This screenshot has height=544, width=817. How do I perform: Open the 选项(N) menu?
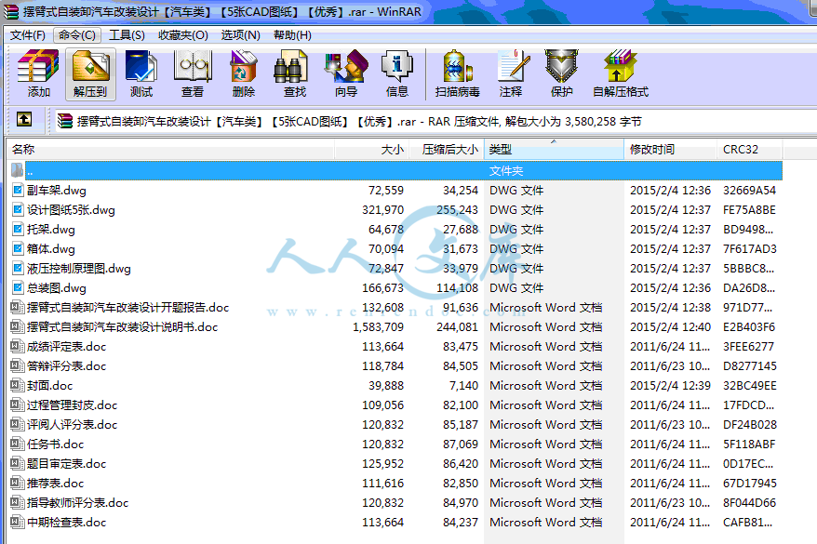click(240, 35)
